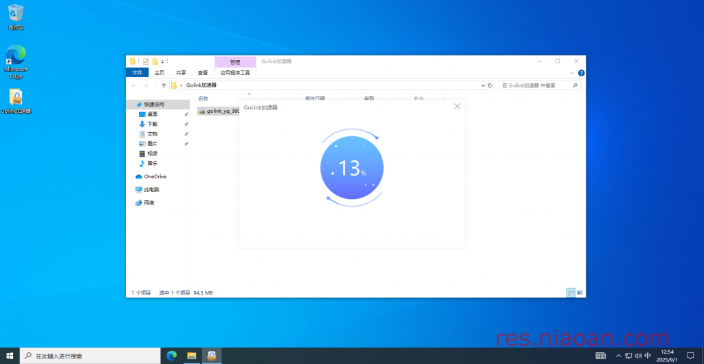This screenshot has height=364, width=704.
Task: Open 下载 in the navigation pane
Action: pos(152,124)
